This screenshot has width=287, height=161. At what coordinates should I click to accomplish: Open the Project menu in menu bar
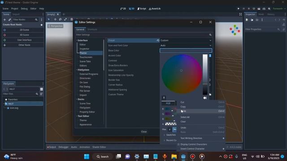pyautogui.click(x=15, y=8)
